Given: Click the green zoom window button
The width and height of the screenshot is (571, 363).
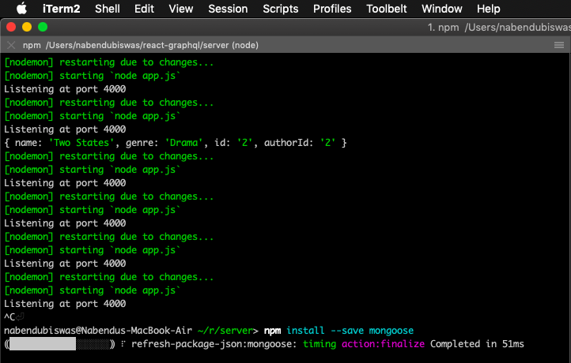Looking at the screenshot, I should (x=43, y=27).
